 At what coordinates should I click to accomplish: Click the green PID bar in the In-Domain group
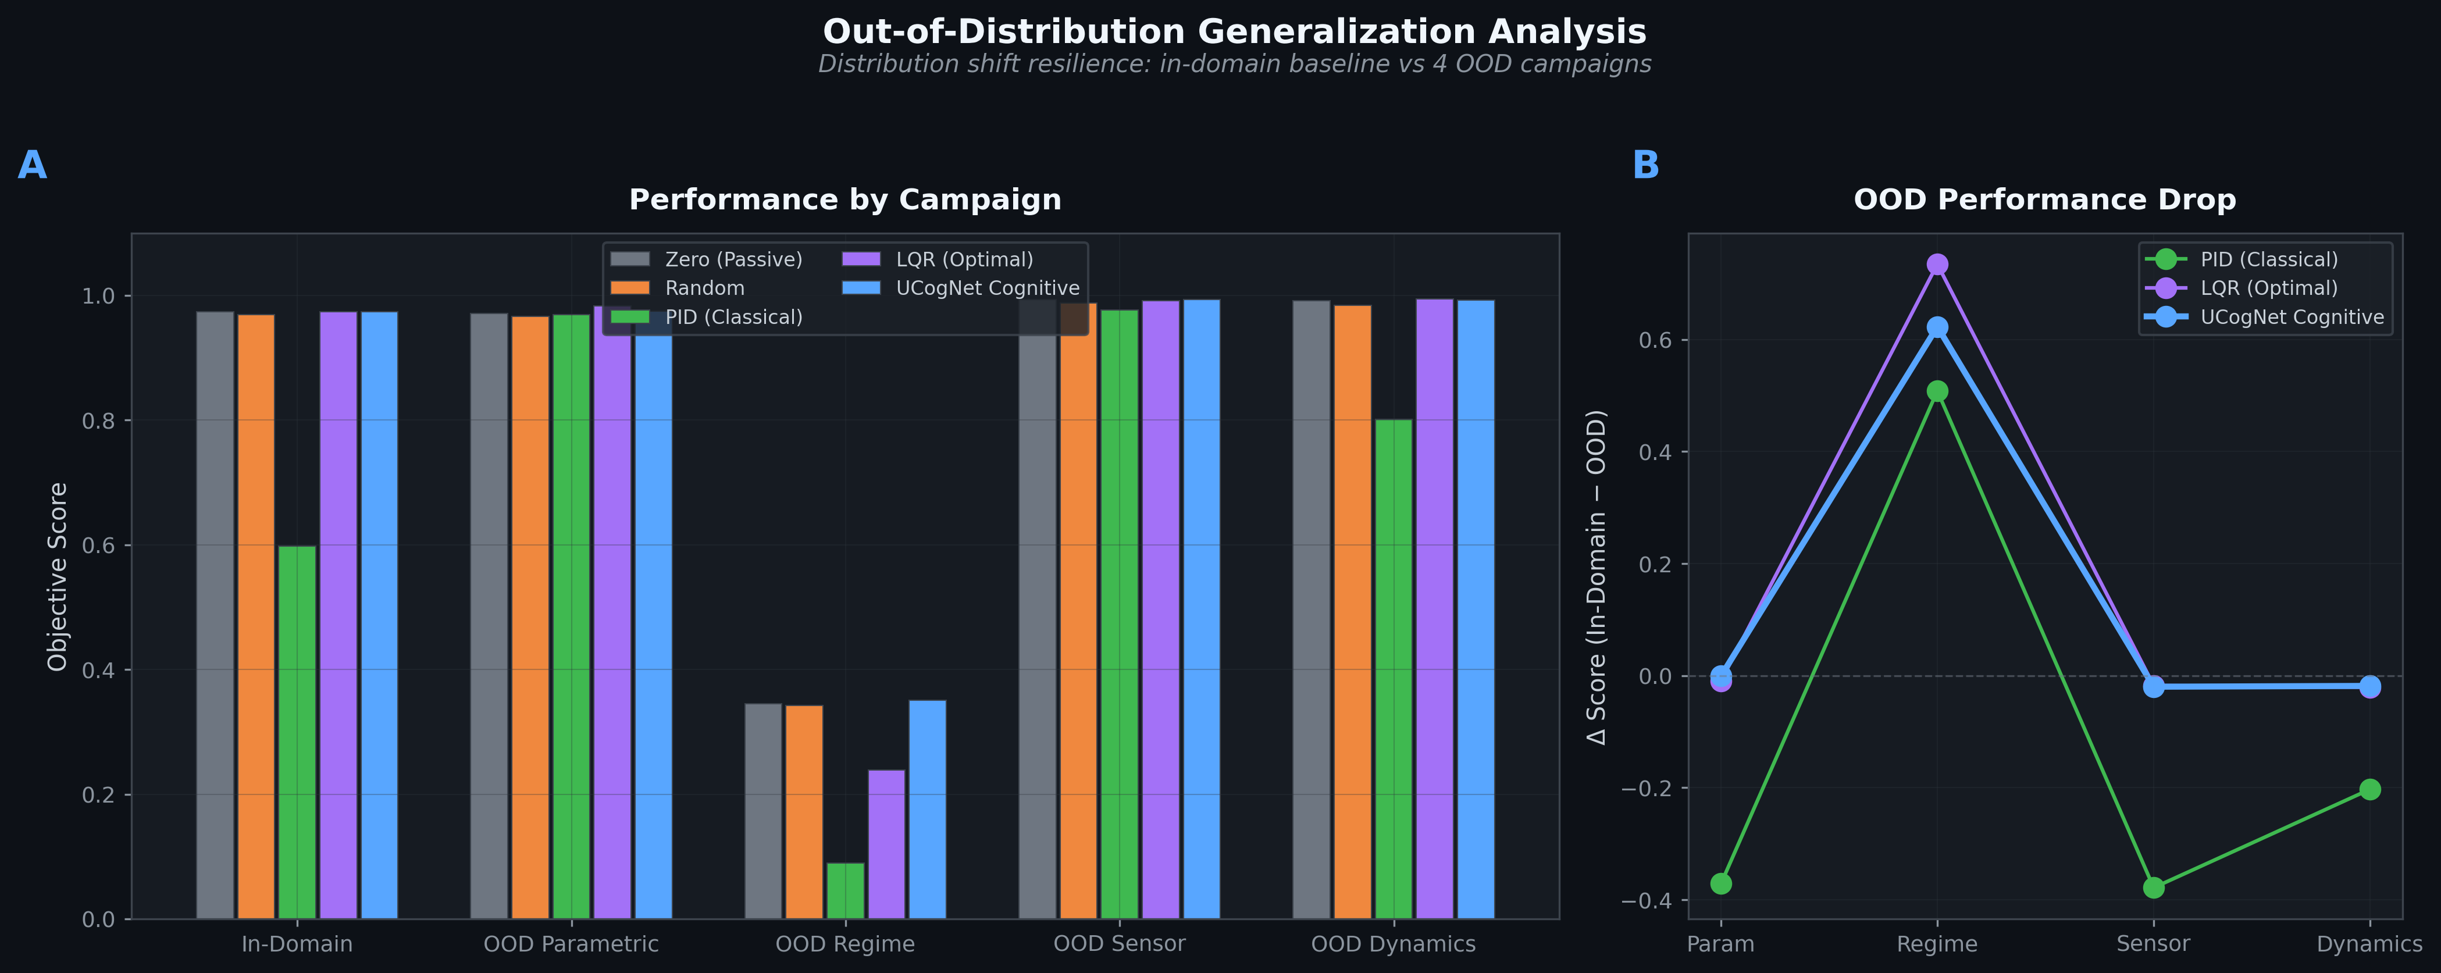[297, 732]
